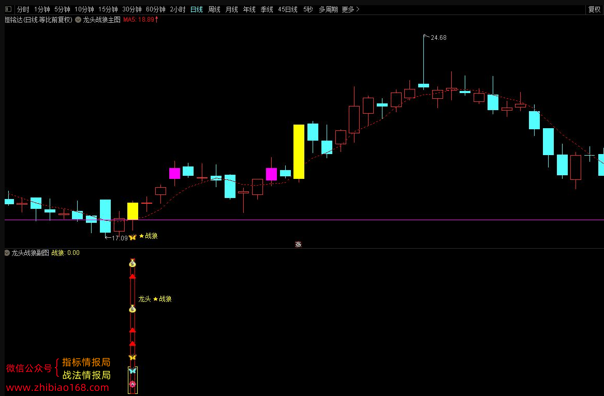Switch to the 分时 chart tab
The height and width of the screenshot is (396, 604).
(23, 9)
